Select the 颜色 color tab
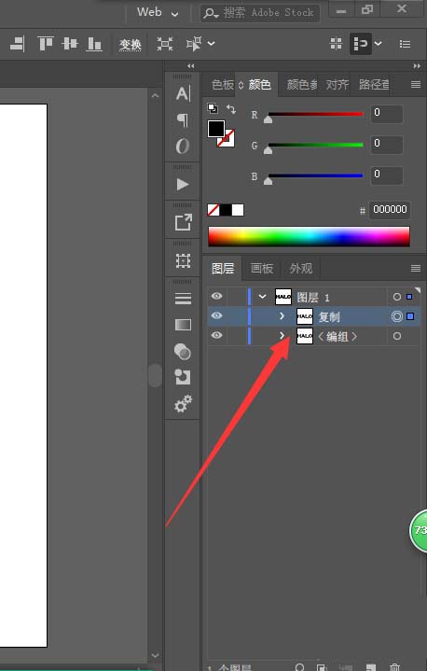This screenshot has height=671, width=427. 259,84
